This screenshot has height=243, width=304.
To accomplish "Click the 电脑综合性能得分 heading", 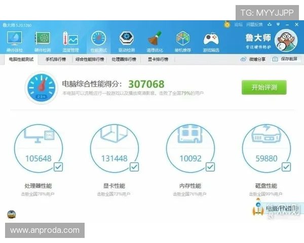I will click(92, 84).
